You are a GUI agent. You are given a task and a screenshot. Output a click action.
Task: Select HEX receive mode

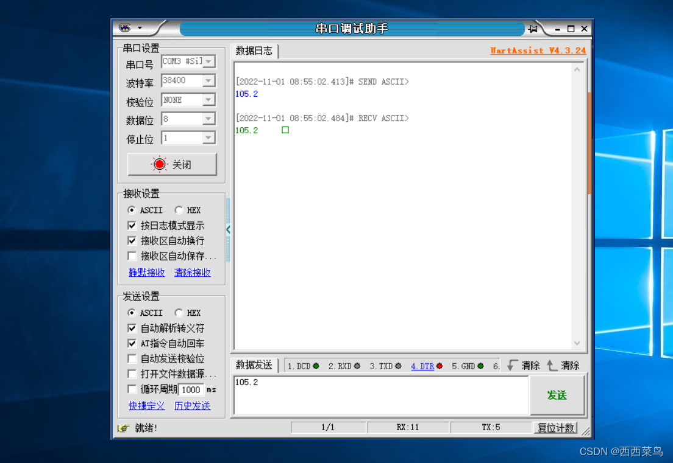coord(179,210)
